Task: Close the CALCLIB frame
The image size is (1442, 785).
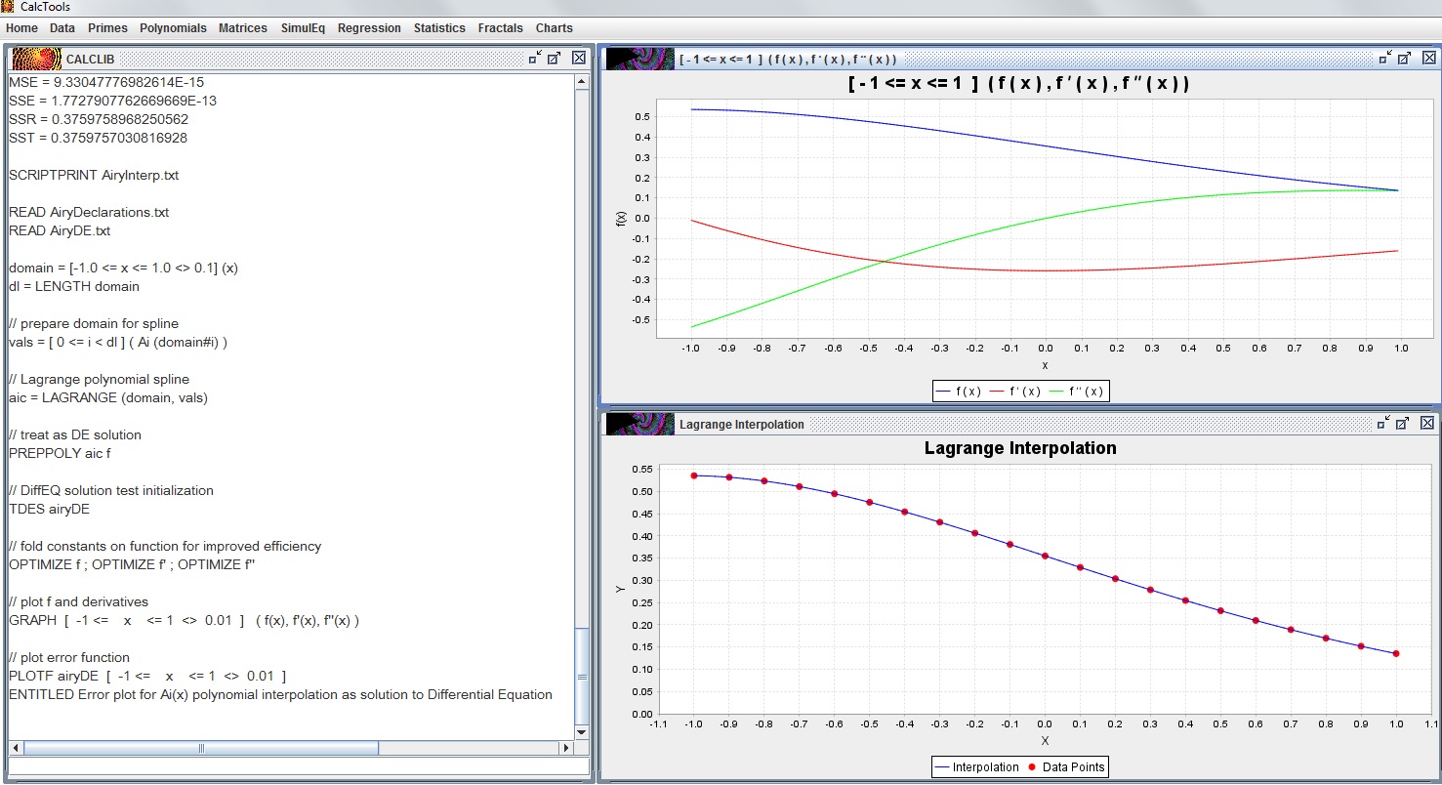Action: coord(579,59)
